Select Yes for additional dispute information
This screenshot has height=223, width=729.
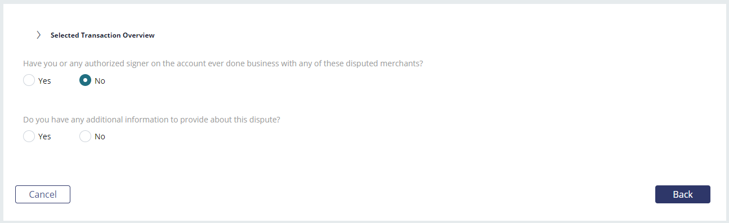click(29, 136)
